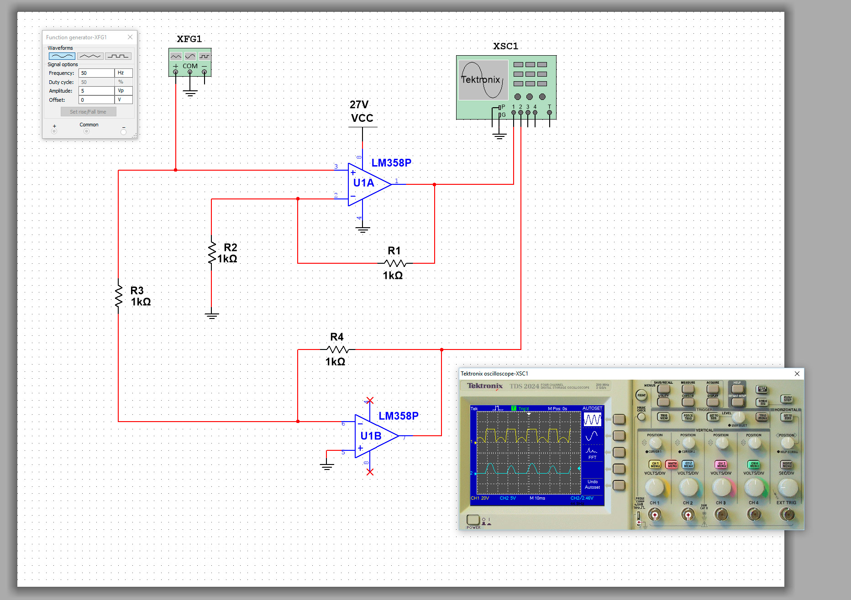Select resistor R3 in the schematic
The image size is (851, 600).
[119, 296]
